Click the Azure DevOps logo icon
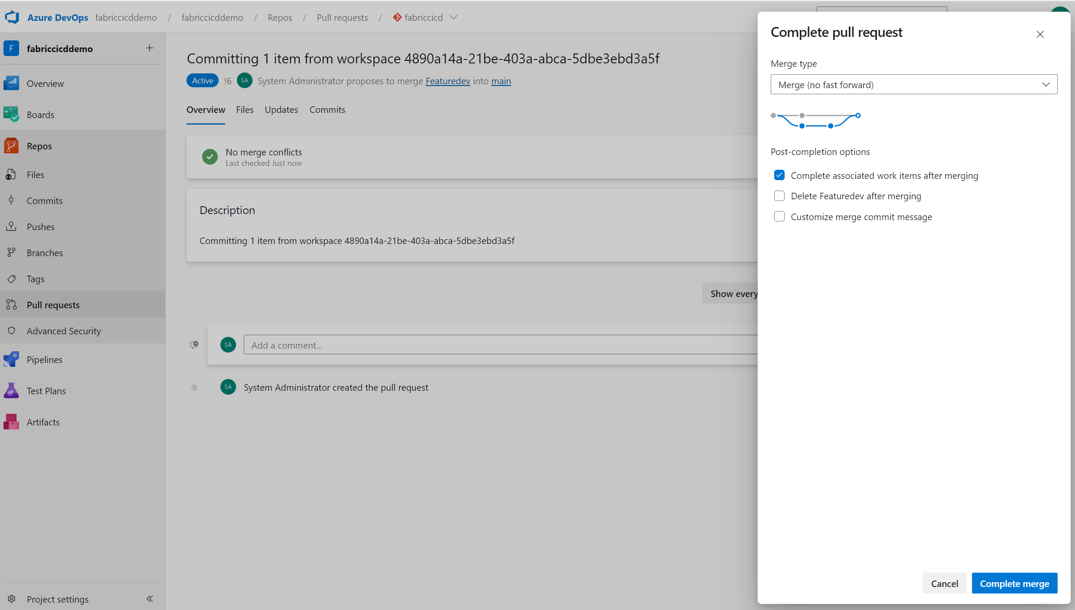 point(12,17)
